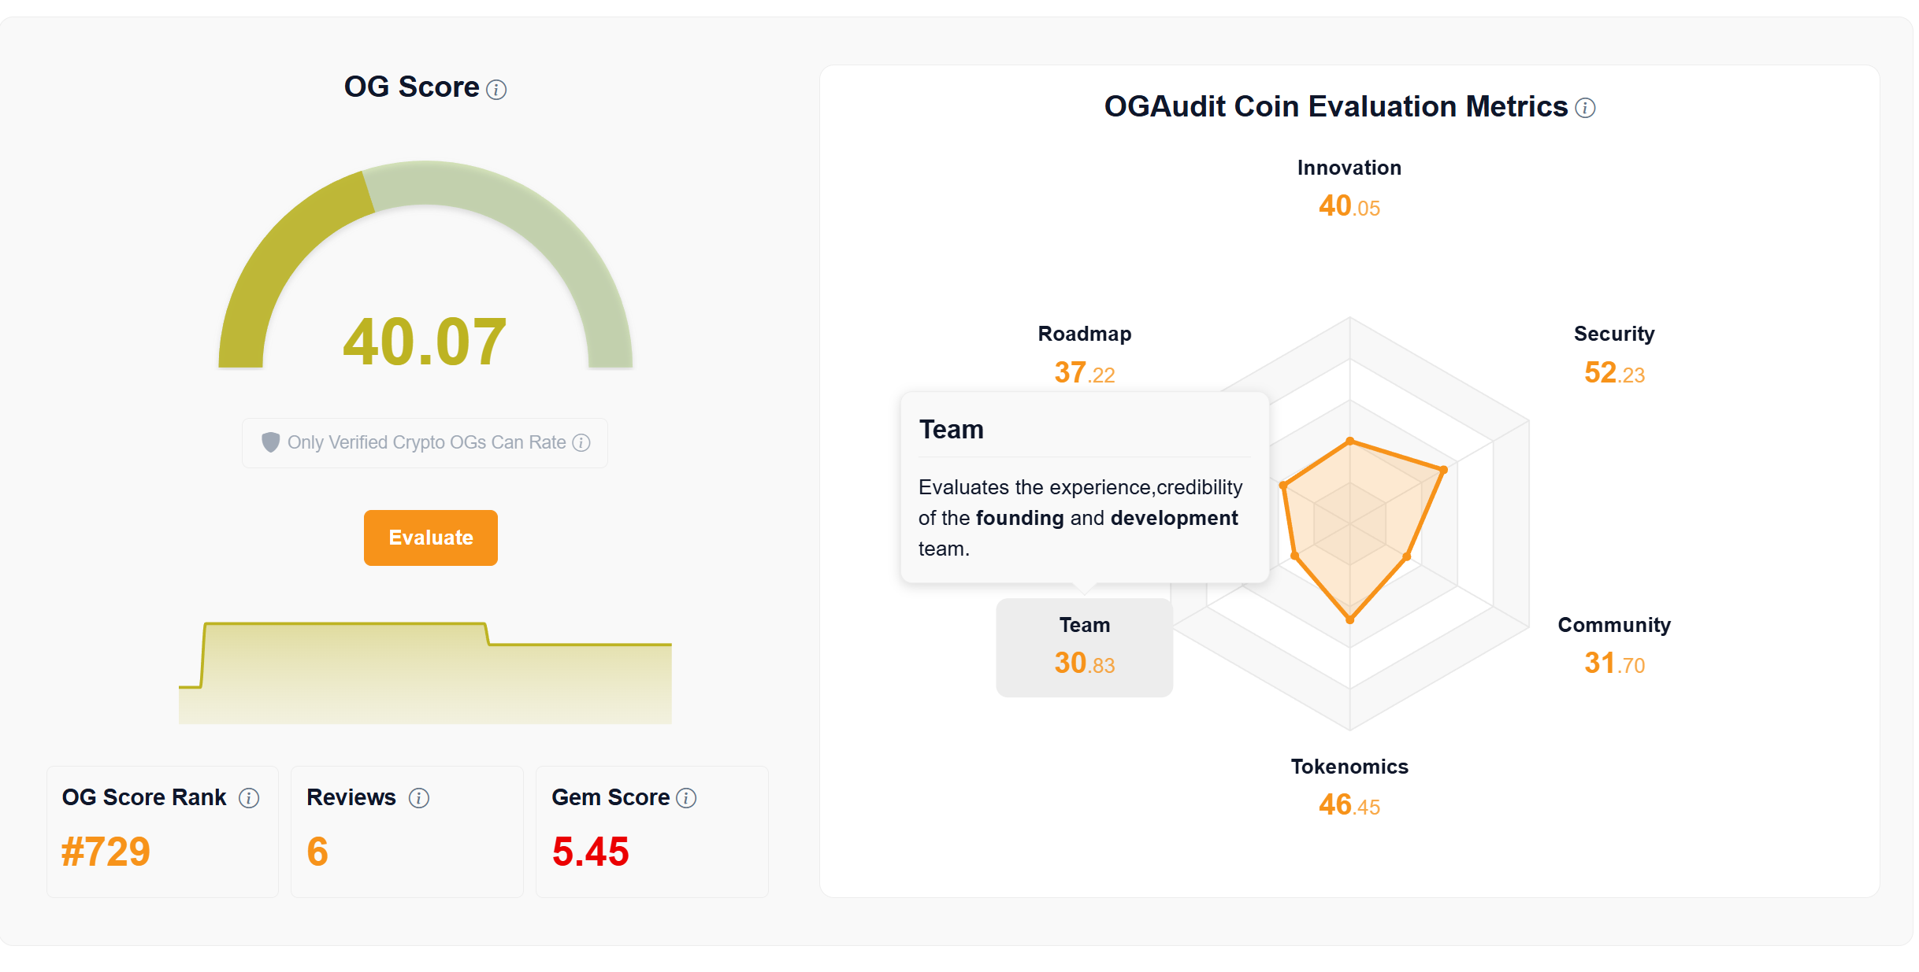
Task: Click the Innovation axis label on radar chart
Action: [x=1349, y=167]
